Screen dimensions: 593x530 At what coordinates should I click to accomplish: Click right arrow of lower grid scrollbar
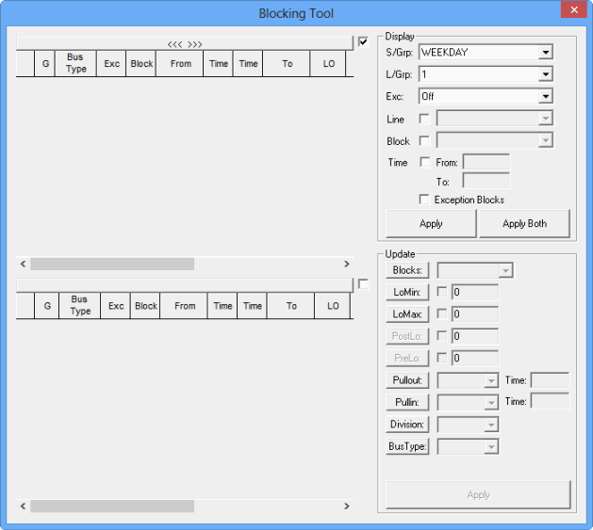(346, 506)
